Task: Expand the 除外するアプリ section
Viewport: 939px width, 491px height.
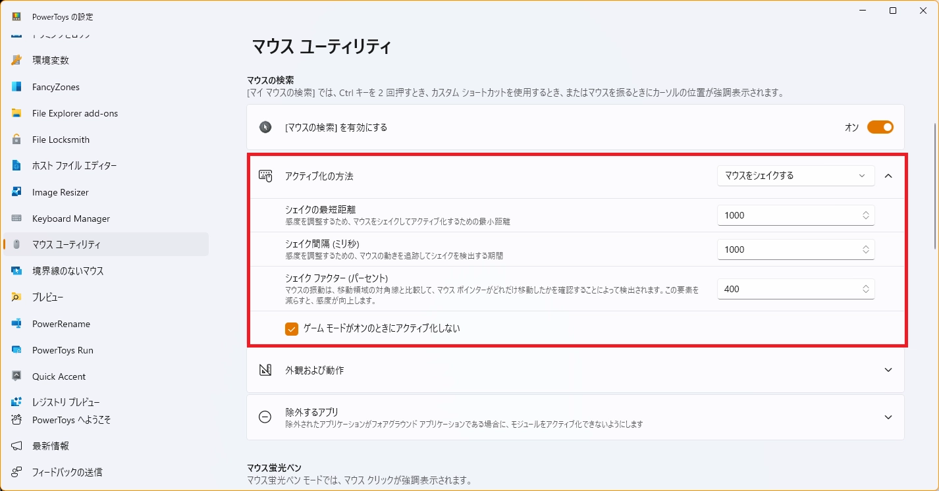Action: (888, 417)
